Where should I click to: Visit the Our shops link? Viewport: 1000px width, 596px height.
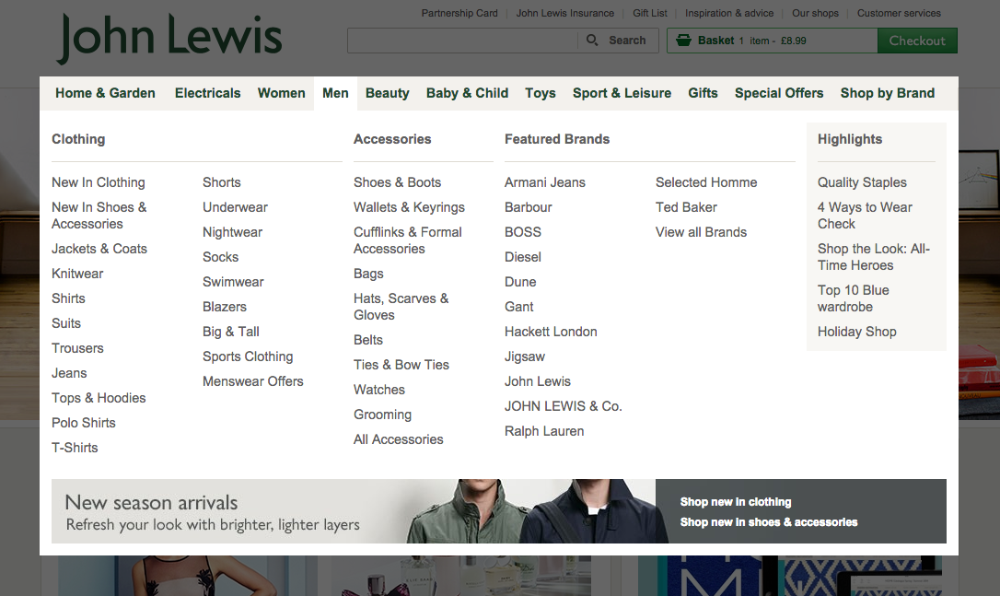(815, 14)
